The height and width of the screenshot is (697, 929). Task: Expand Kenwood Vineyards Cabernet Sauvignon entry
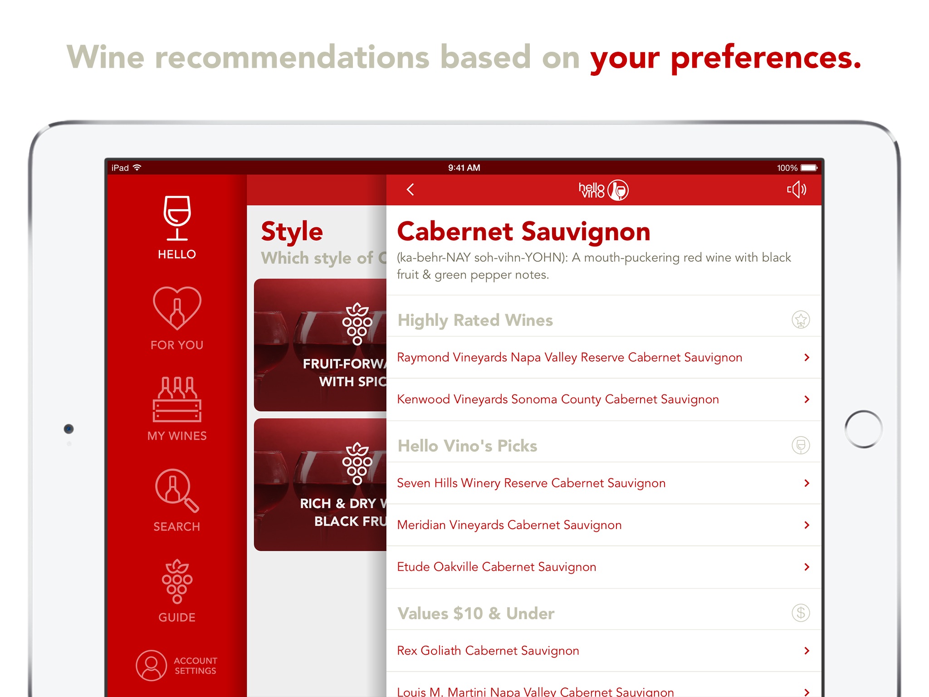pos(805,398)
